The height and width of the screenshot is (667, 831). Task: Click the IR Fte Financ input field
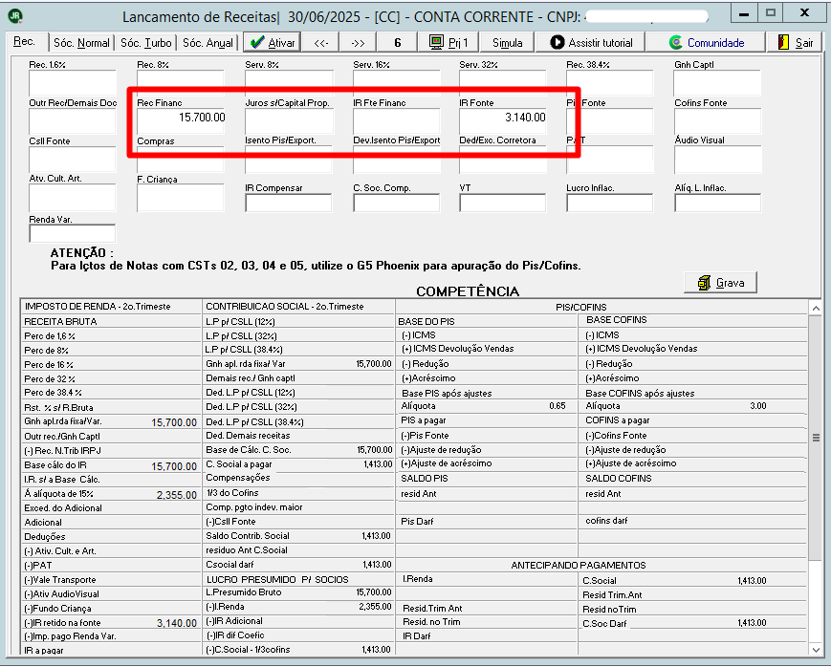(397, 121)
